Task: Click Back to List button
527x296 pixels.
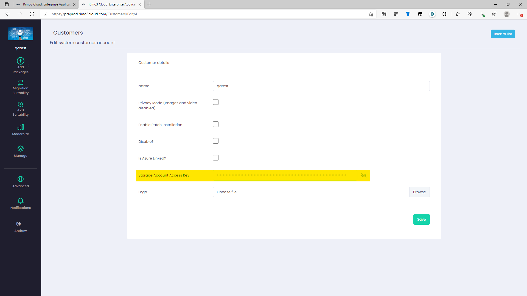Action: [x=503, y=34]
